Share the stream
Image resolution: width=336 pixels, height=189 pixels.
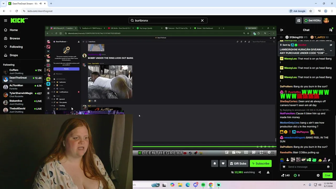(260, 172)
